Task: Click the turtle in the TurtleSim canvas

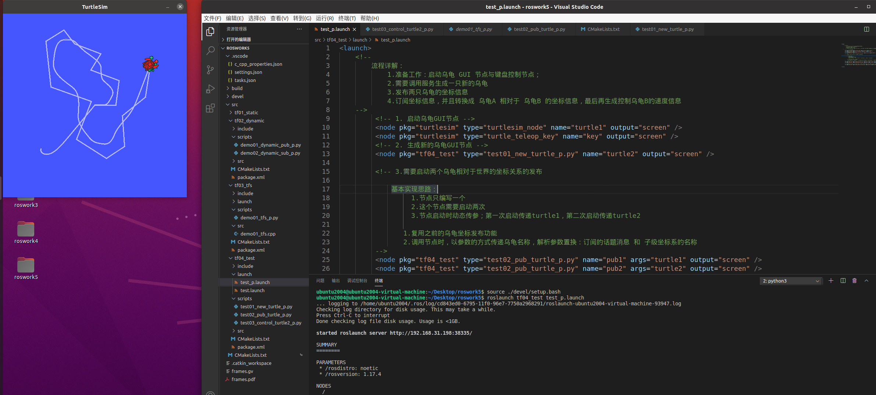Action: pyautogui.click(x=150, y=64)
